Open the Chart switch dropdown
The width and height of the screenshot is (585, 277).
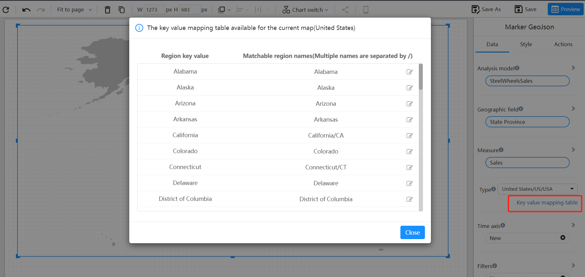click(305, 10)
